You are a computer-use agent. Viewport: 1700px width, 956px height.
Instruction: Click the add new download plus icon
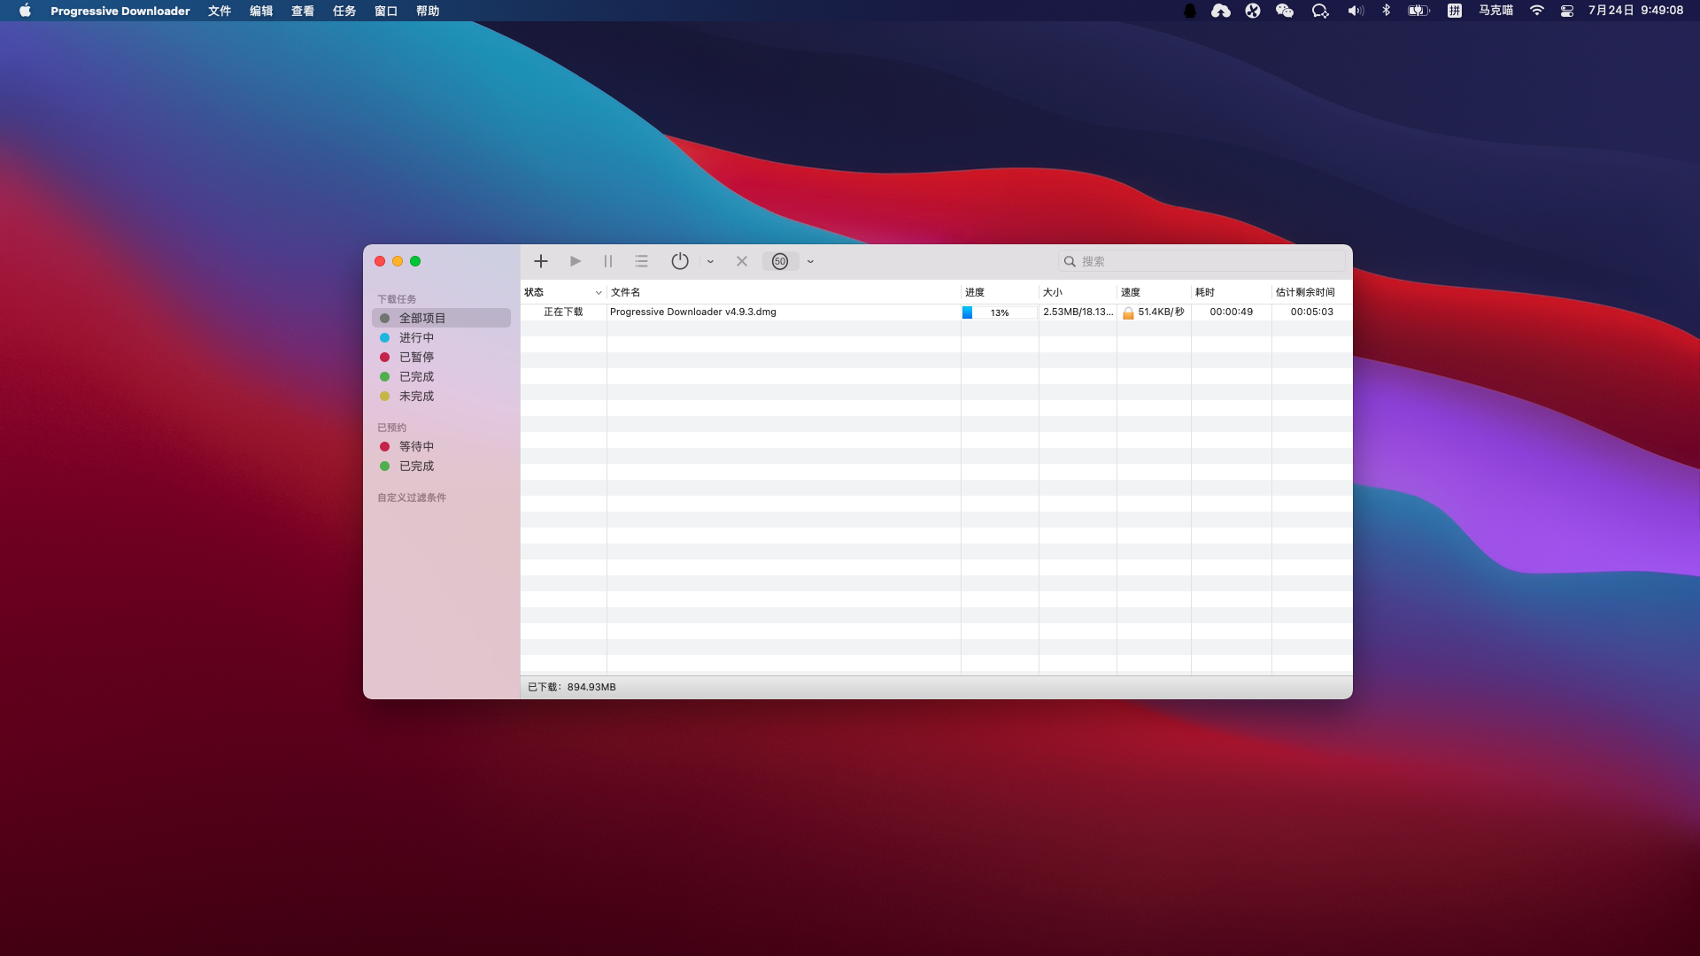[x=541, y=261]
